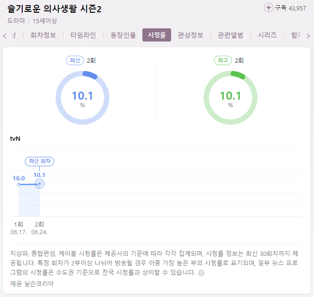Screen dimensions: 314x297
Task: Click the episode 1 chart point
Action: click(x=18, y=185)
